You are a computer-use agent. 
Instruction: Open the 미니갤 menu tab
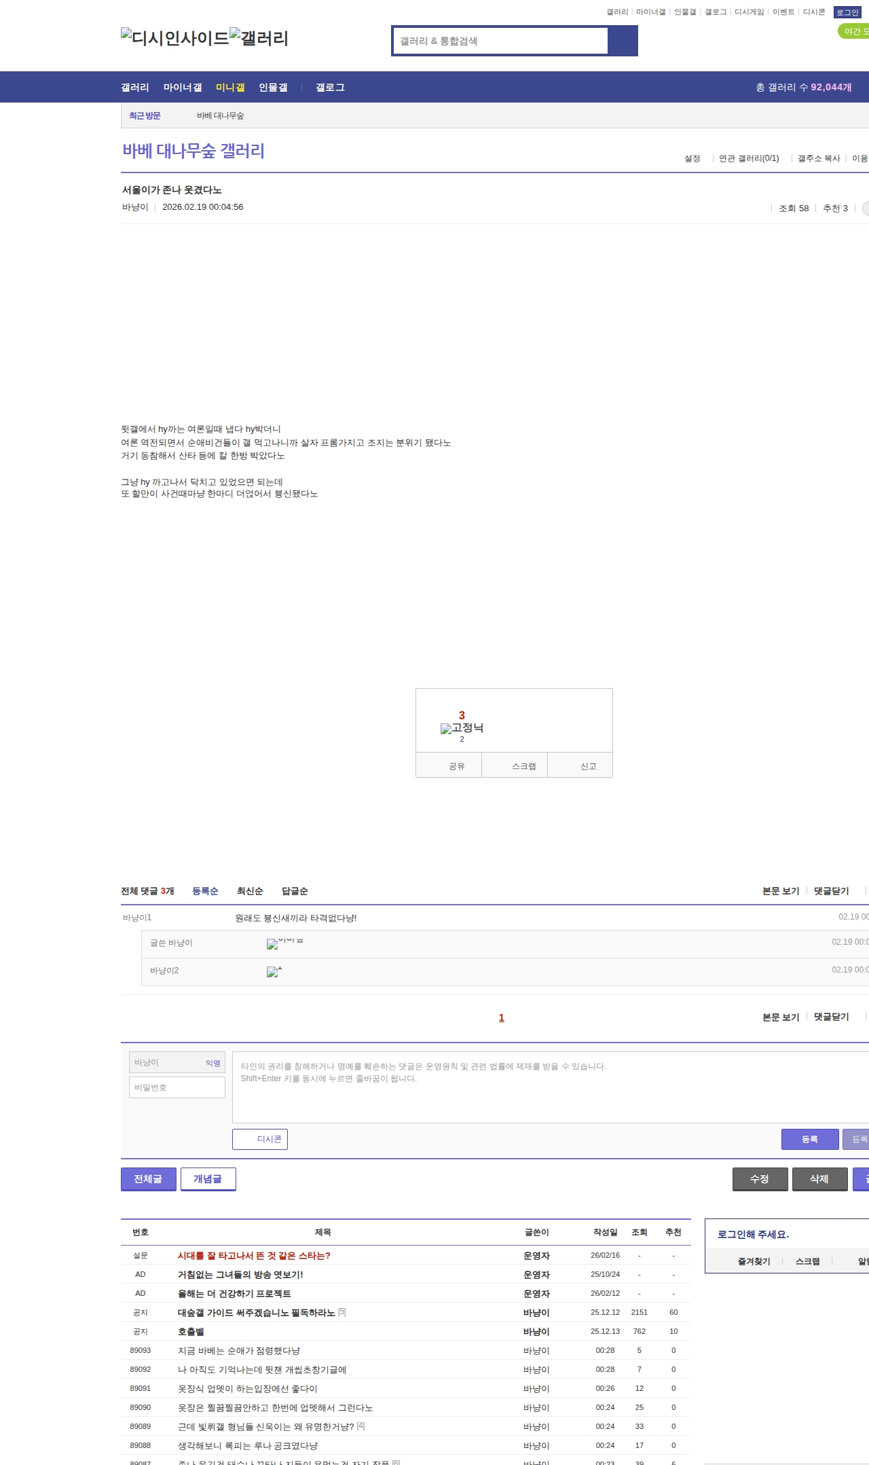point(229,88)
